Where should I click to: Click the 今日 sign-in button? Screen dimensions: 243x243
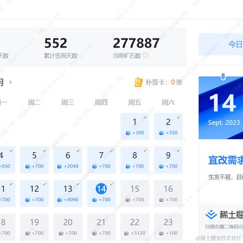(x=221, y=44)
